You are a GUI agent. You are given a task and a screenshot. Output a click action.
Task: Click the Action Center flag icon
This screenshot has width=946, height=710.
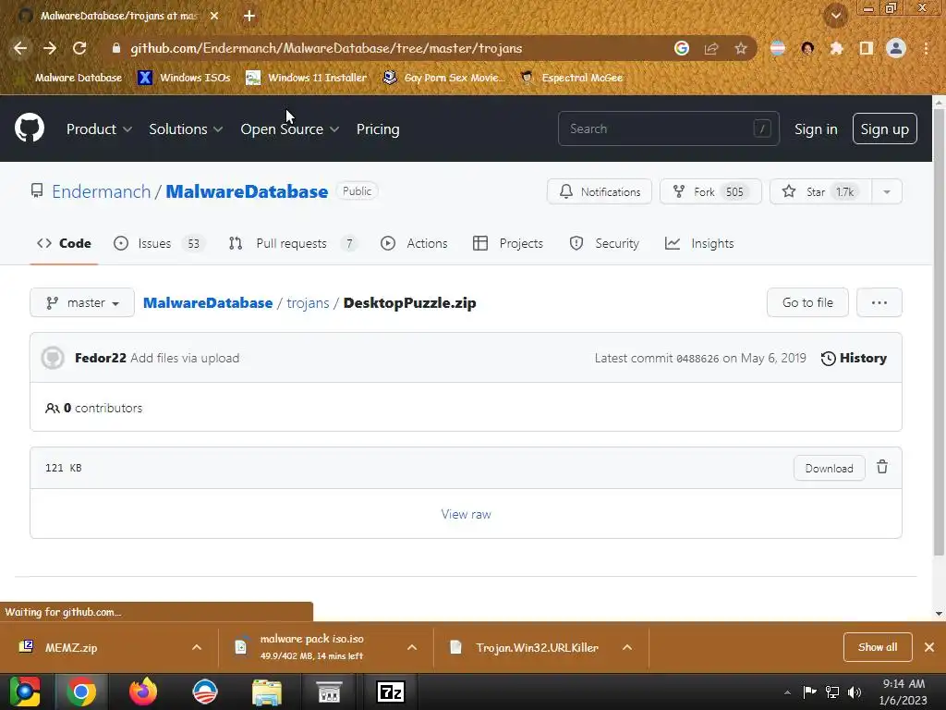coord(809,692)
